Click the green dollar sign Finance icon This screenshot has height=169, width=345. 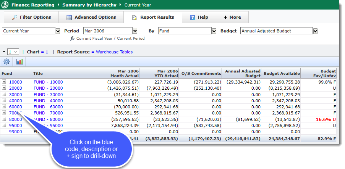[5, 5]
